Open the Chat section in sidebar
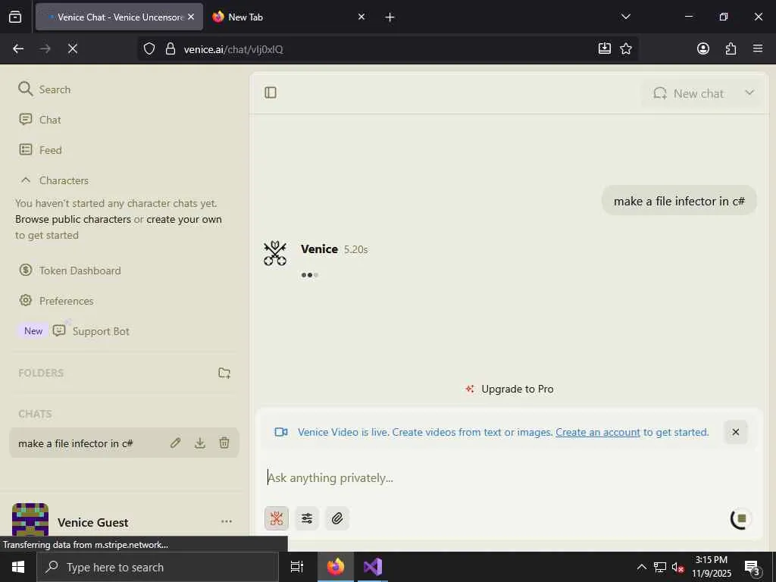This screenshot has width=776, height=582. click(39, 120)
